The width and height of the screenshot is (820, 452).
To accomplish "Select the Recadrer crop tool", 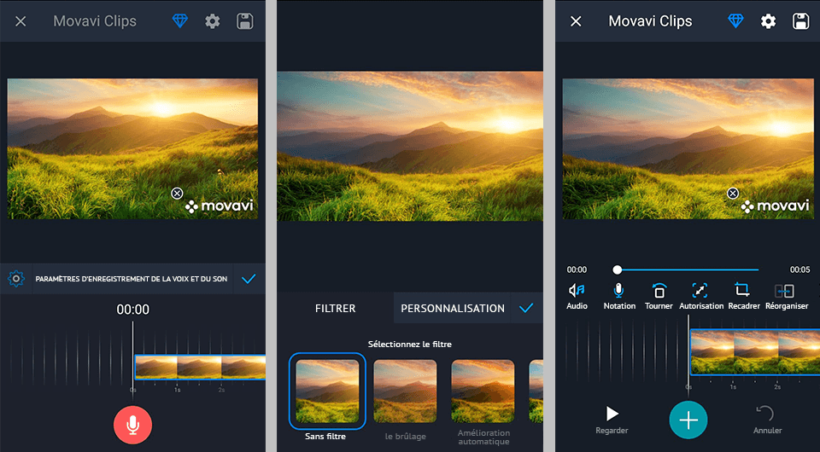I will point(743,295).
